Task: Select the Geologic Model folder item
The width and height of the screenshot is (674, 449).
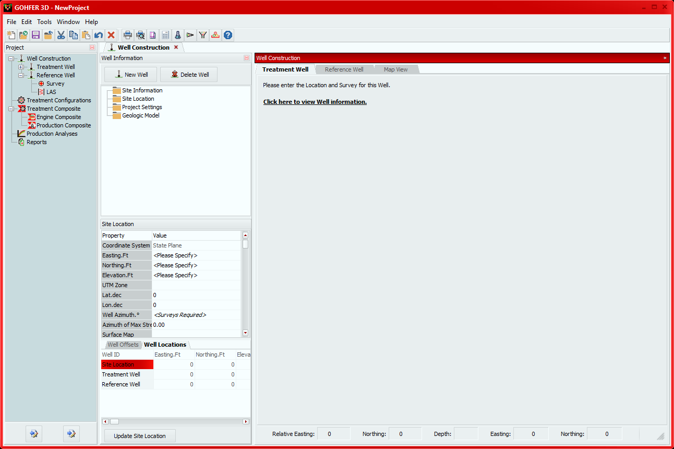Action: click(x=141, y=115)
